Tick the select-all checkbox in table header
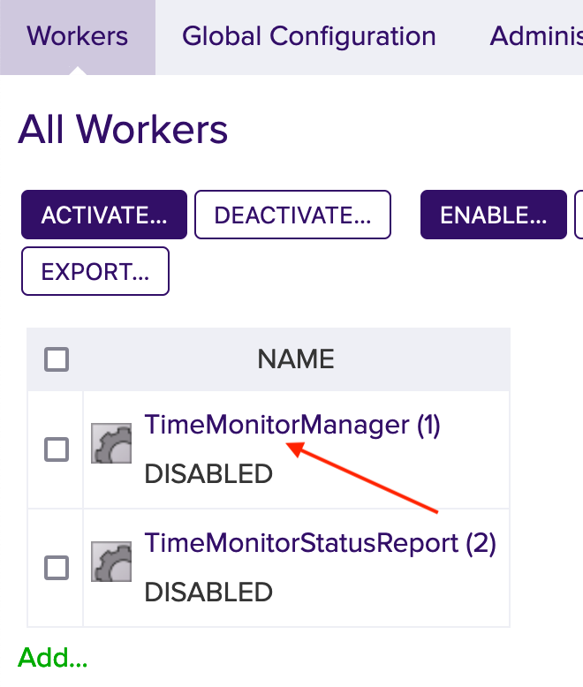Screen dimensions: 583x687 (x=57, y=359)
